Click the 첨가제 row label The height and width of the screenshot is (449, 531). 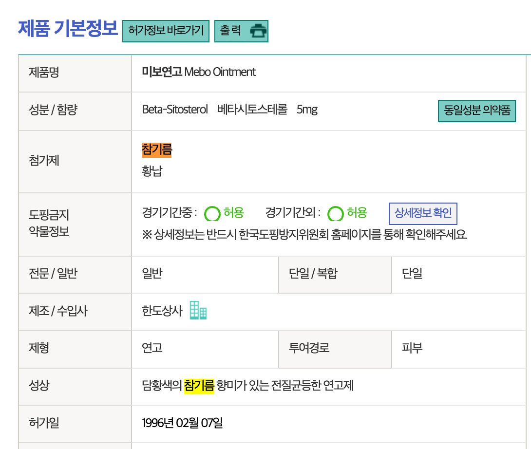[x=44, y=160]
